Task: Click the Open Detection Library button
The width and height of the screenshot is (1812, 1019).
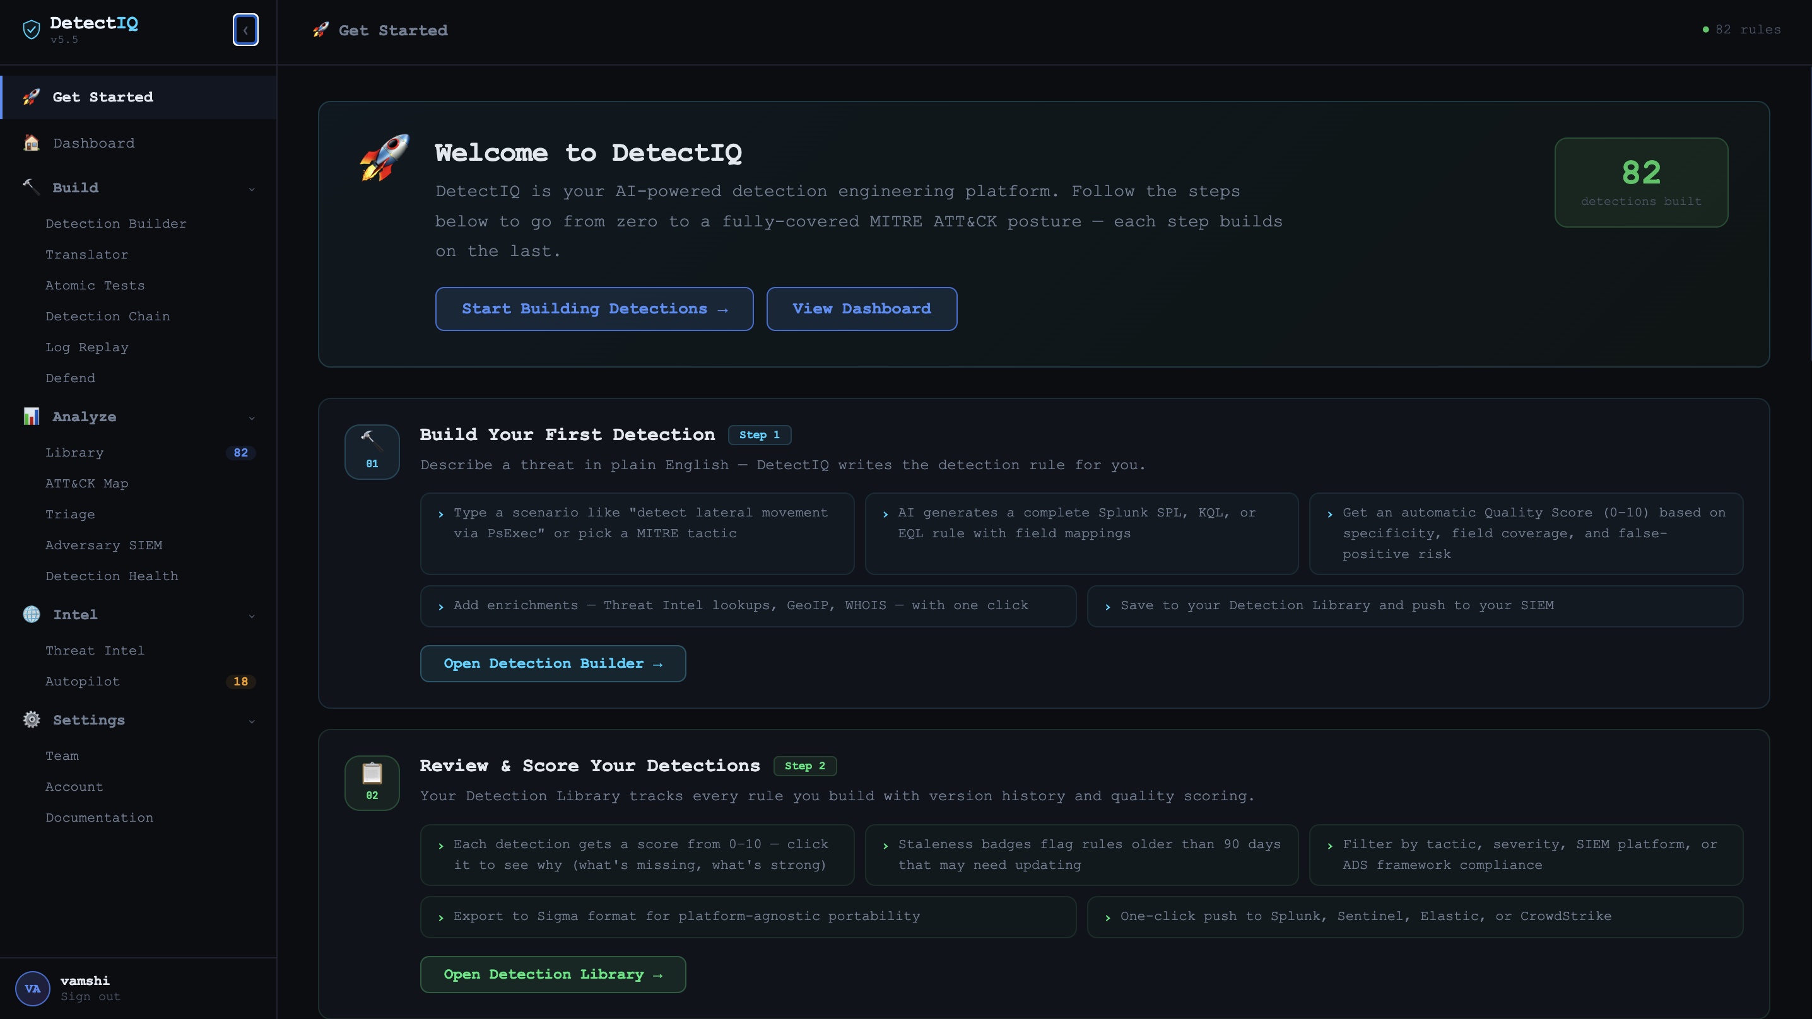Action: pos(552,974)
